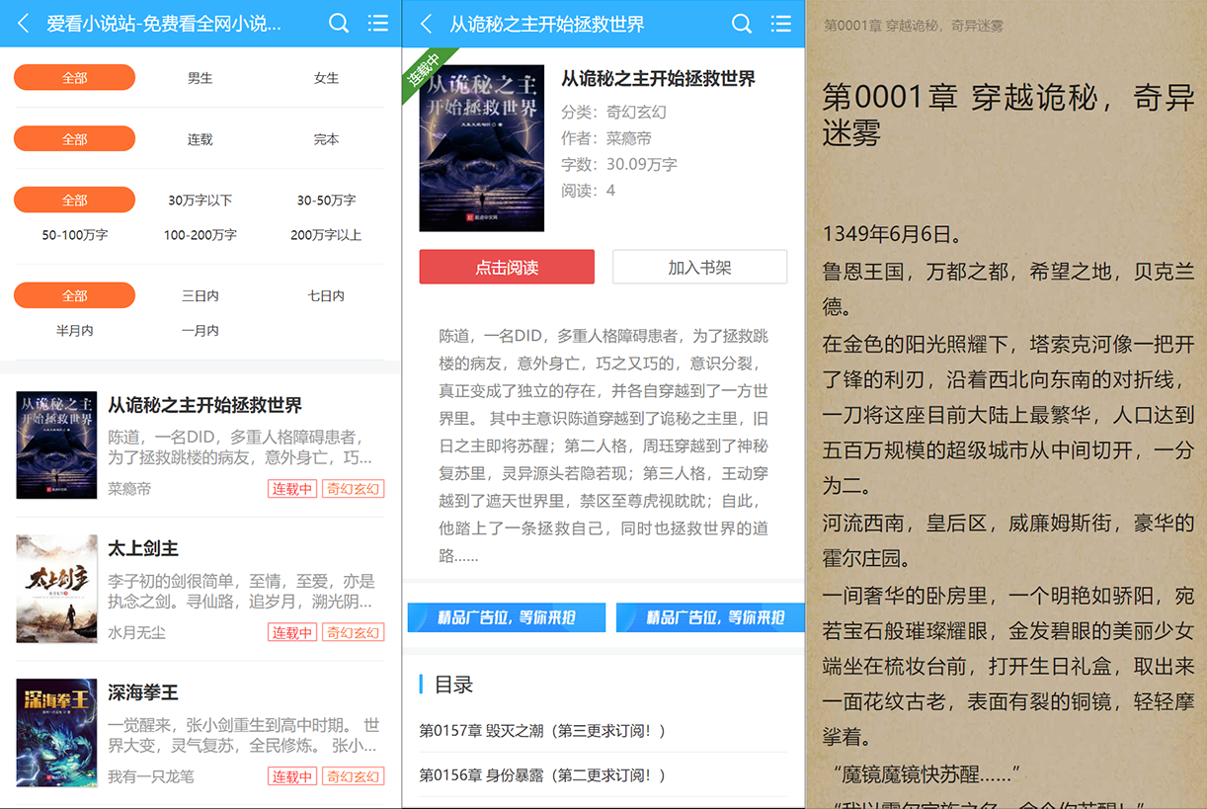The width and height of the screenshot is (1207, 809).
Task: Open chapter 第0156章 身份暴露
Action: (x=542, y=775)
